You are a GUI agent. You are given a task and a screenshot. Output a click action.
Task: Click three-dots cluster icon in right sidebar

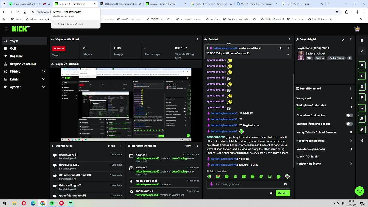pyautogui.click(x=362, y=141)
